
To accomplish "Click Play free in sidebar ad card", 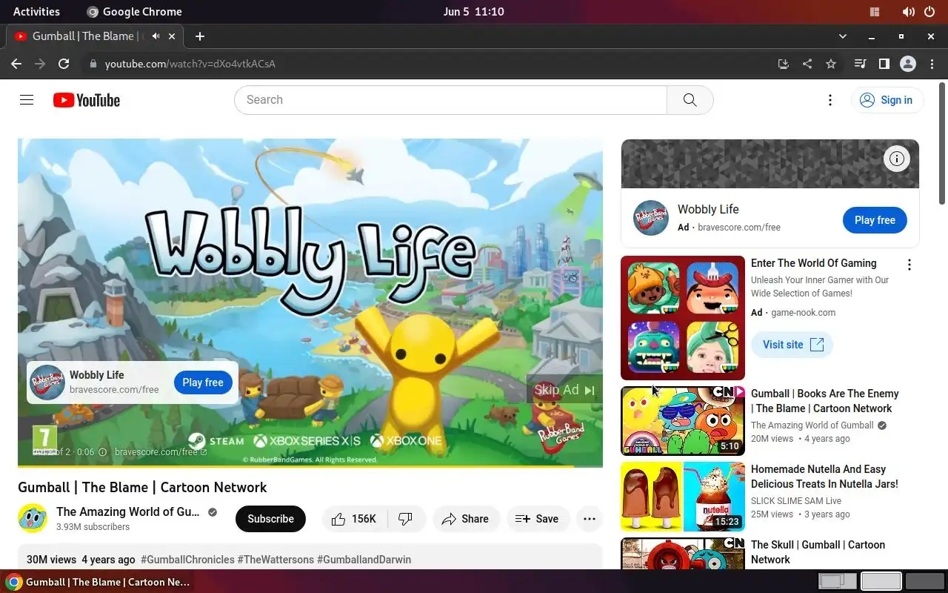I will pyautogui.click(x=875, y=220).
